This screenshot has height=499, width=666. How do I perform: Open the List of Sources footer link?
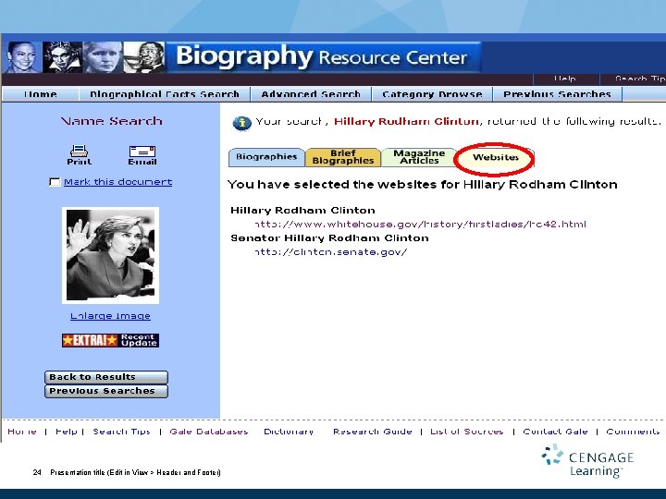(x=466, y=432)
